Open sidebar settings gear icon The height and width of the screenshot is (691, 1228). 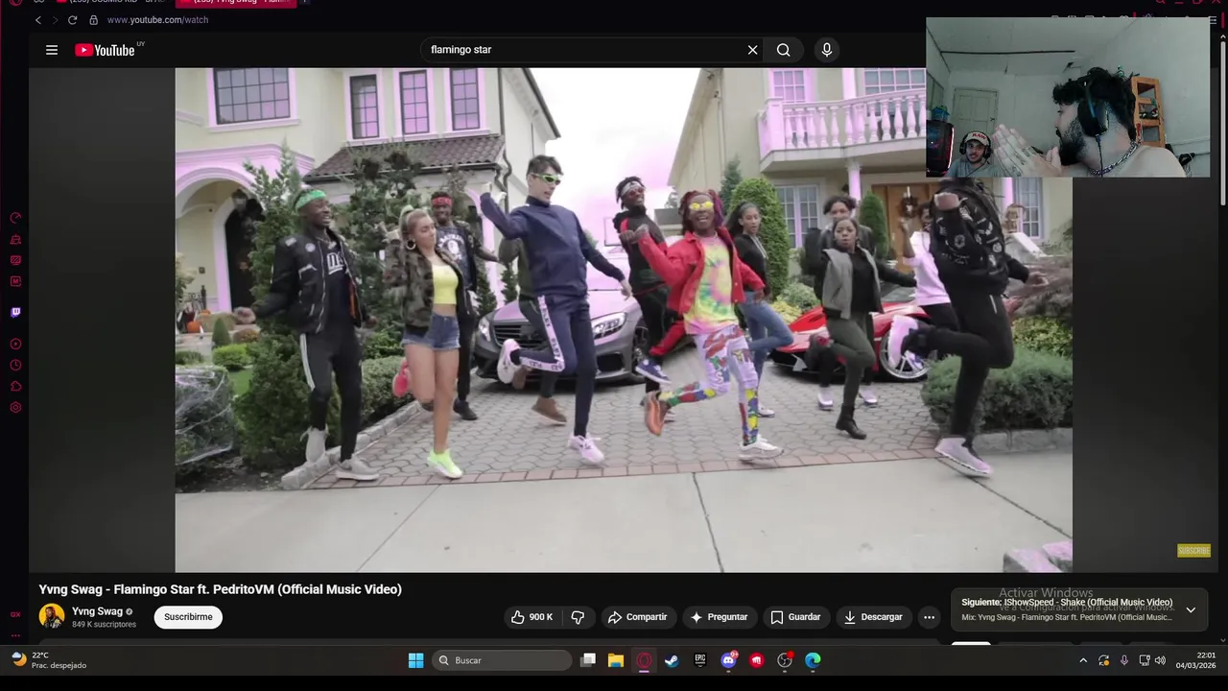pos(15,407)
